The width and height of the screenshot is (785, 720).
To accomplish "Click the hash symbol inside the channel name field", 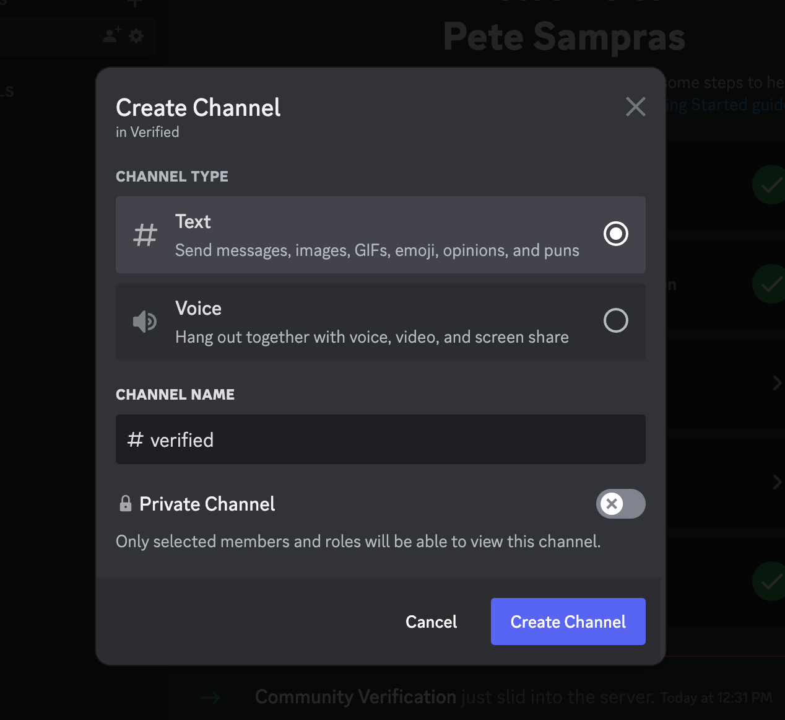I will [x=135, y=440].
